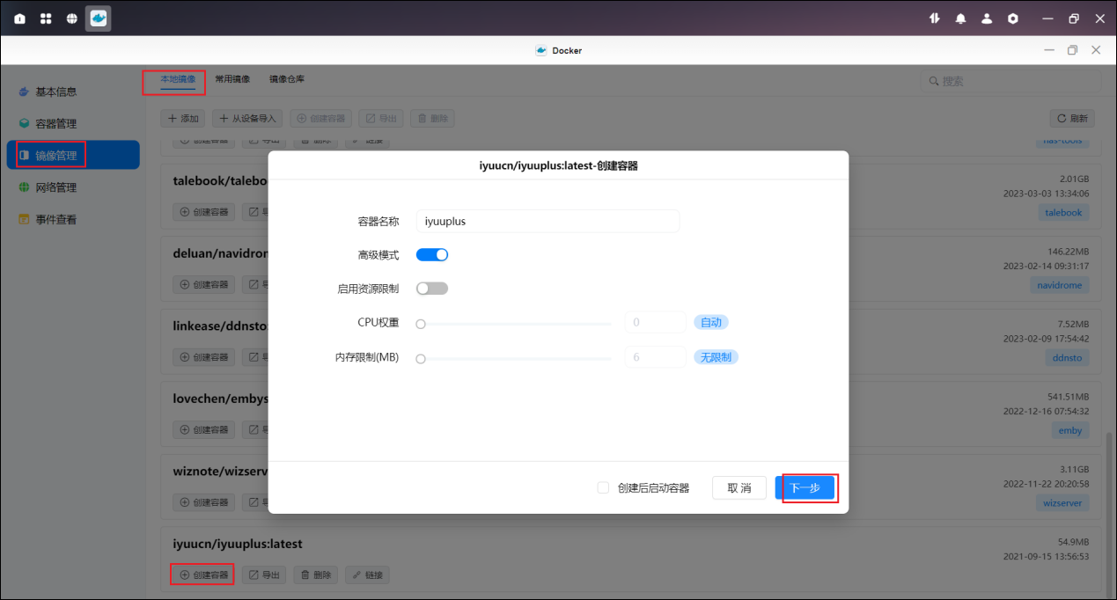The width and height of the screenshot is (1117, 600).
Task: Open the user account icon
Action: [987, 18]
